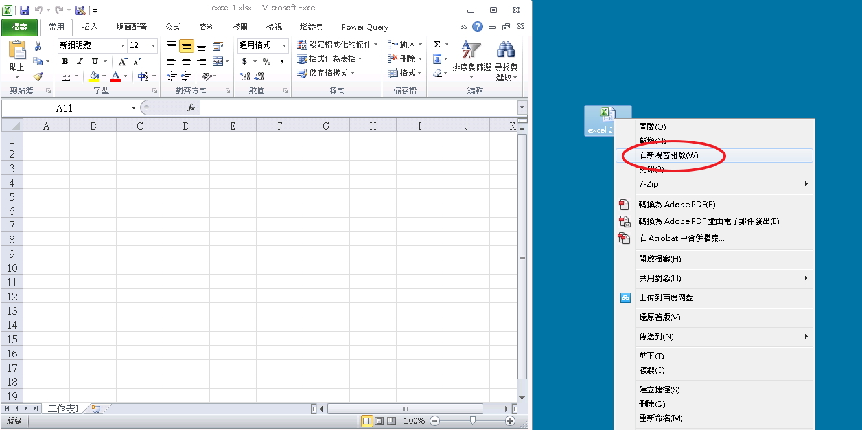
Task: Click the Center text horizontally icon
Action: [x=187, y=62]
